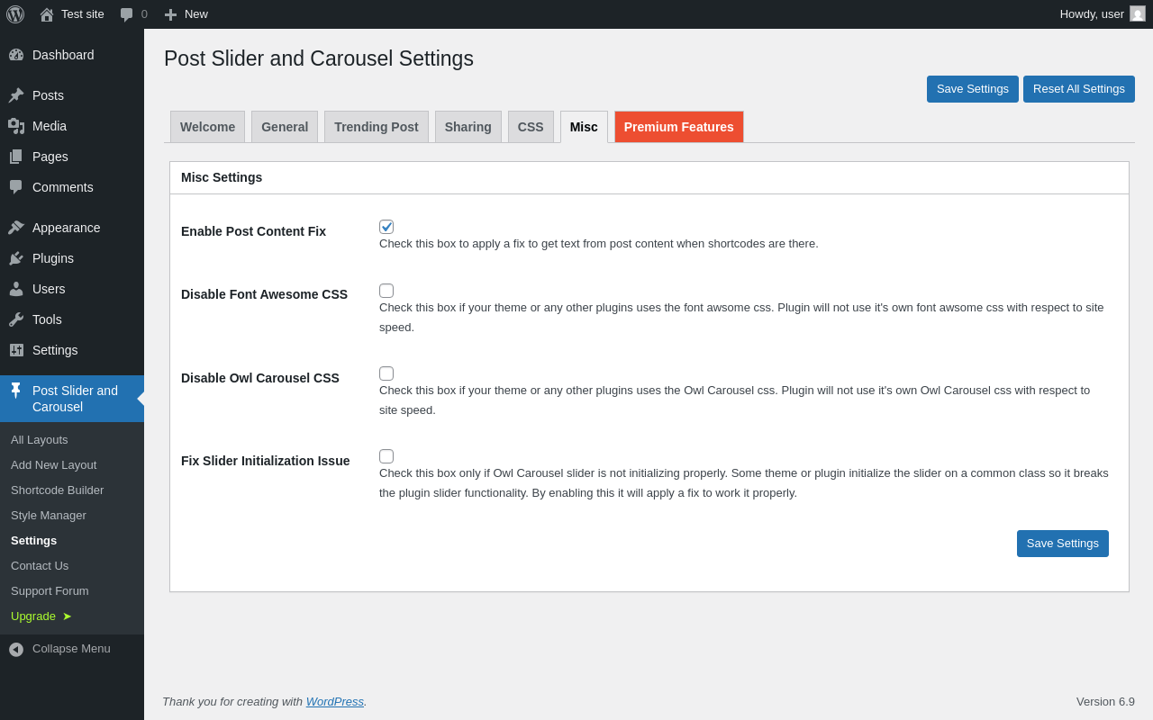Click the Posts pushpin icon

click(16, 95)
